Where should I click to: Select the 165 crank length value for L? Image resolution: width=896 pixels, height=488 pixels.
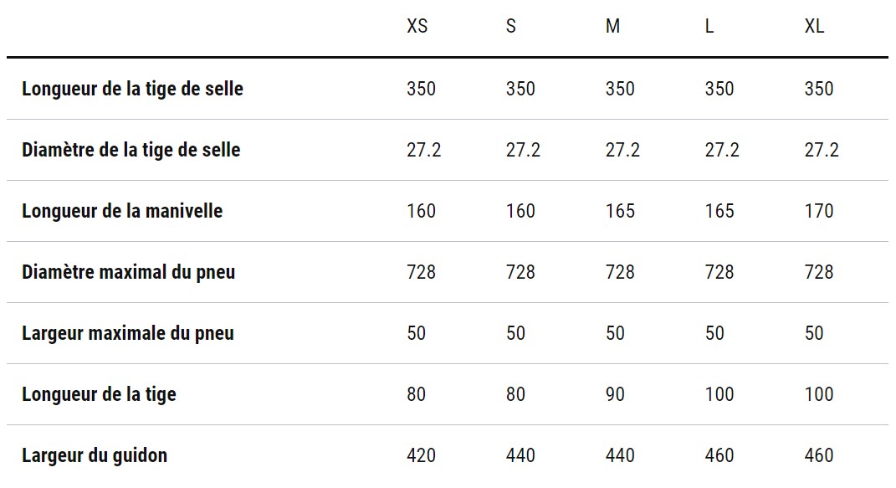point(719,212)
